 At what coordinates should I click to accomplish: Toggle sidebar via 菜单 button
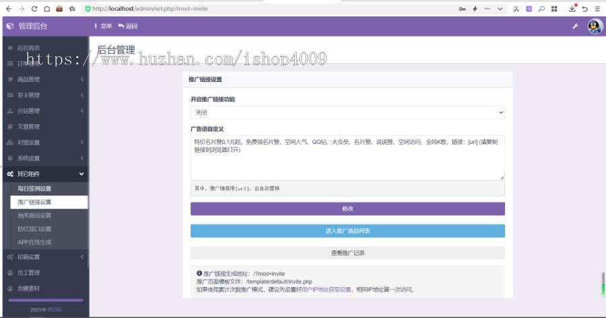click(103, 26)
